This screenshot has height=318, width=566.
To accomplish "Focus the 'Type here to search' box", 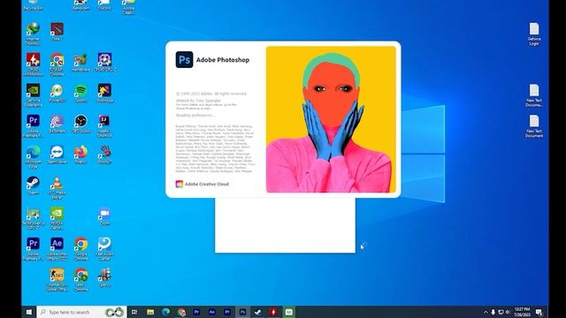I will (x=81, y=312).
